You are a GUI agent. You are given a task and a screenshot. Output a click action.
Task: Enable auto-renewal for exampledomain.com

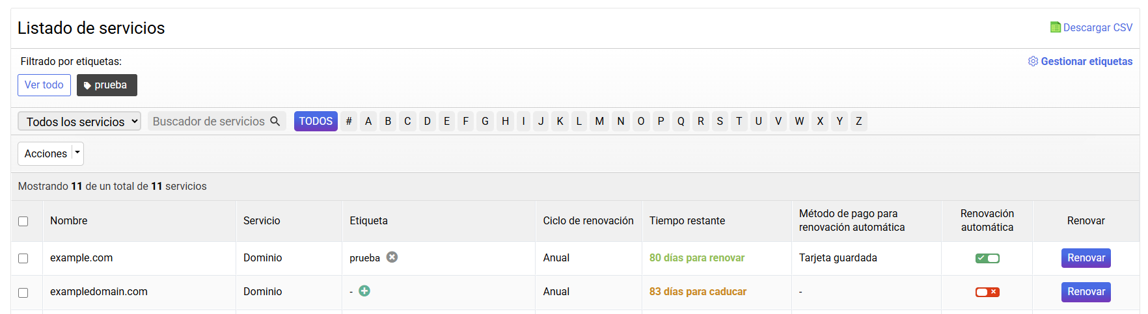click(987, 292)
